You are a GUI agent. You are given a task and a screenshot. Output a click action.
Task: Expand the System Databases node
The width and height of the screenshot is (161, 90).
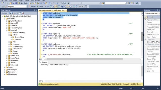click(7, 21)
